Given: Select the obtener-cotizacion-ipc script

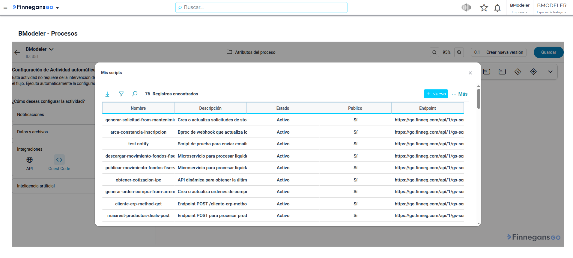Looking at the screenshot, I should point(138,180).
